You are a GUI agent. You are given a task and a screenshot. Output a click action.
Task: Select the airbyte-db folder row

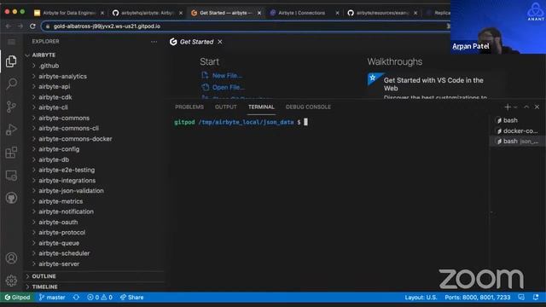94,159
